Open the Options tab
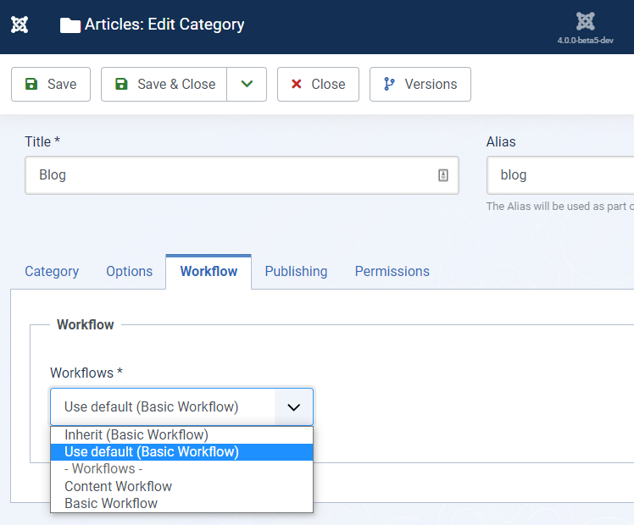 click(x=129, y=271)
